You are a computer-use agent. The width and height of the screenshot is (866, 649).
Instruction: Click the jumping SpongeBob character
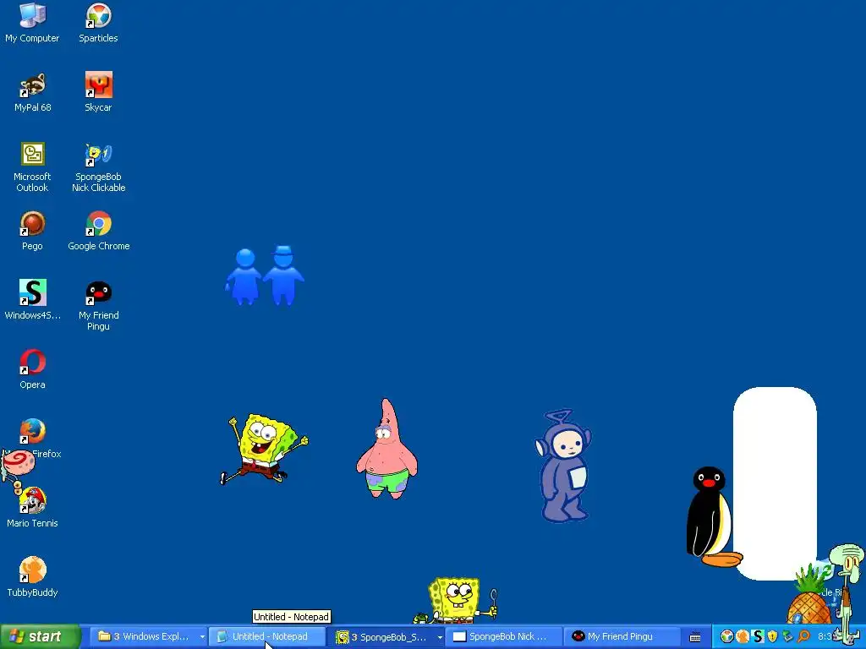[x=264, y=450]
